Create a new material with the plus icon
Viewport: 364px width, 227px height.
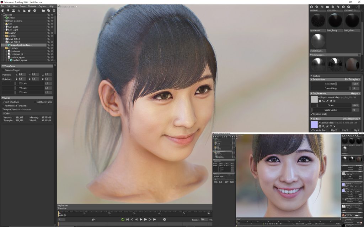click(311, 7)
